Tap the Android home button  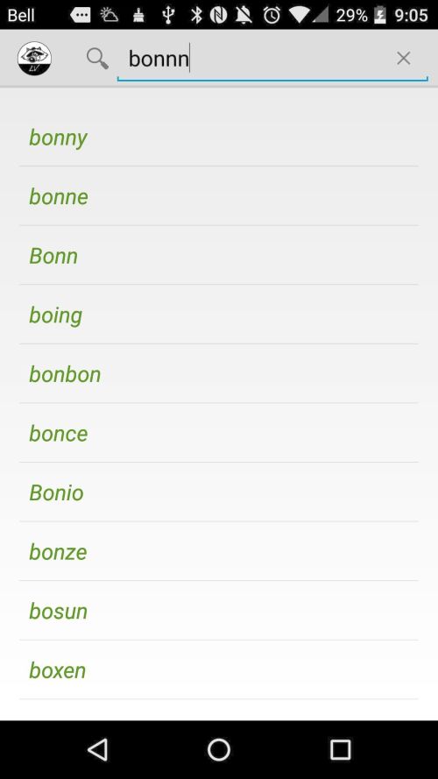[218, 749]
